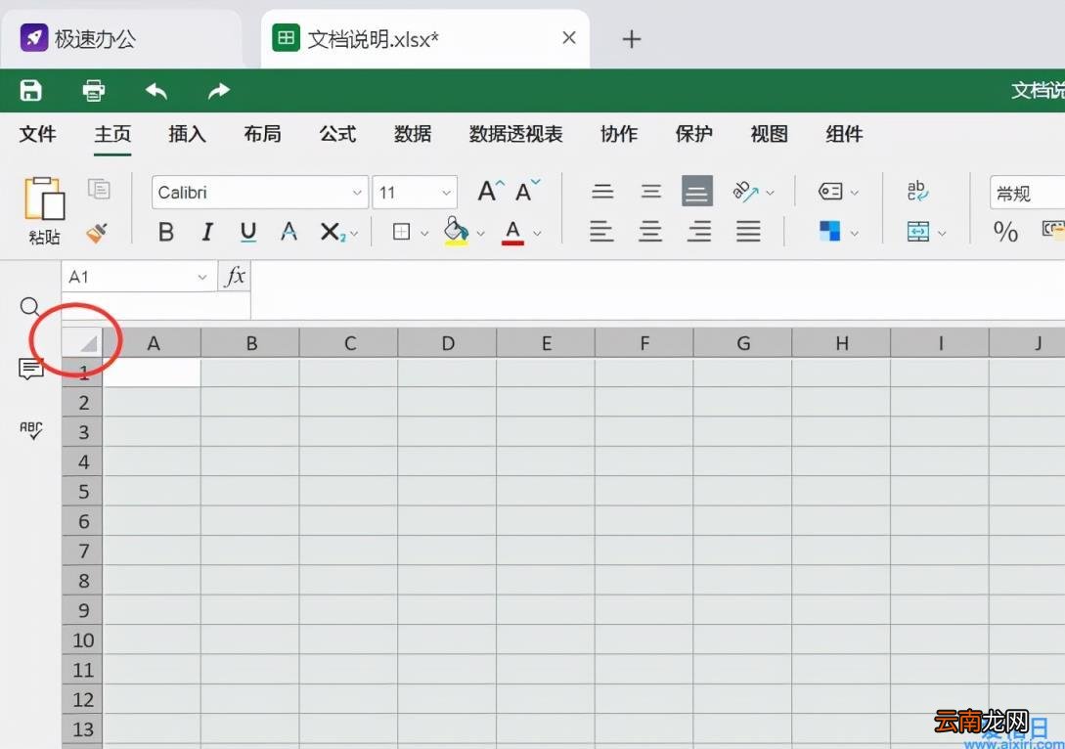
Task: Apply the red font color
Action: tap(512, 233)
